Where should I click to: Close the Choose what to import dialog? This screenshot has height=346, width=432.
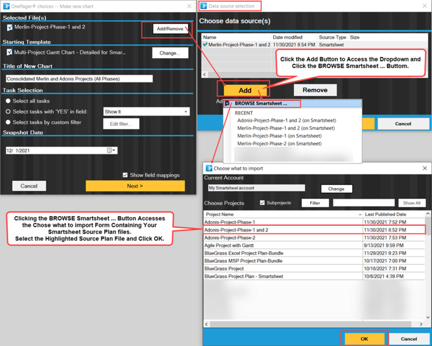[x=424, y=168]
